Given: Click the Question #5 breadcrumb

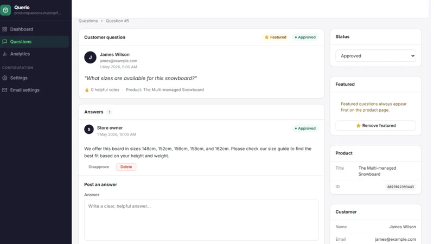Looking at the screenshot, I should coord(117,21).
